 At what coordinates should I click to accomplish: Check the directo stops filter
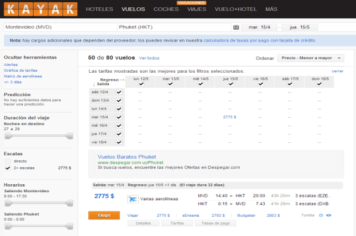8,162
